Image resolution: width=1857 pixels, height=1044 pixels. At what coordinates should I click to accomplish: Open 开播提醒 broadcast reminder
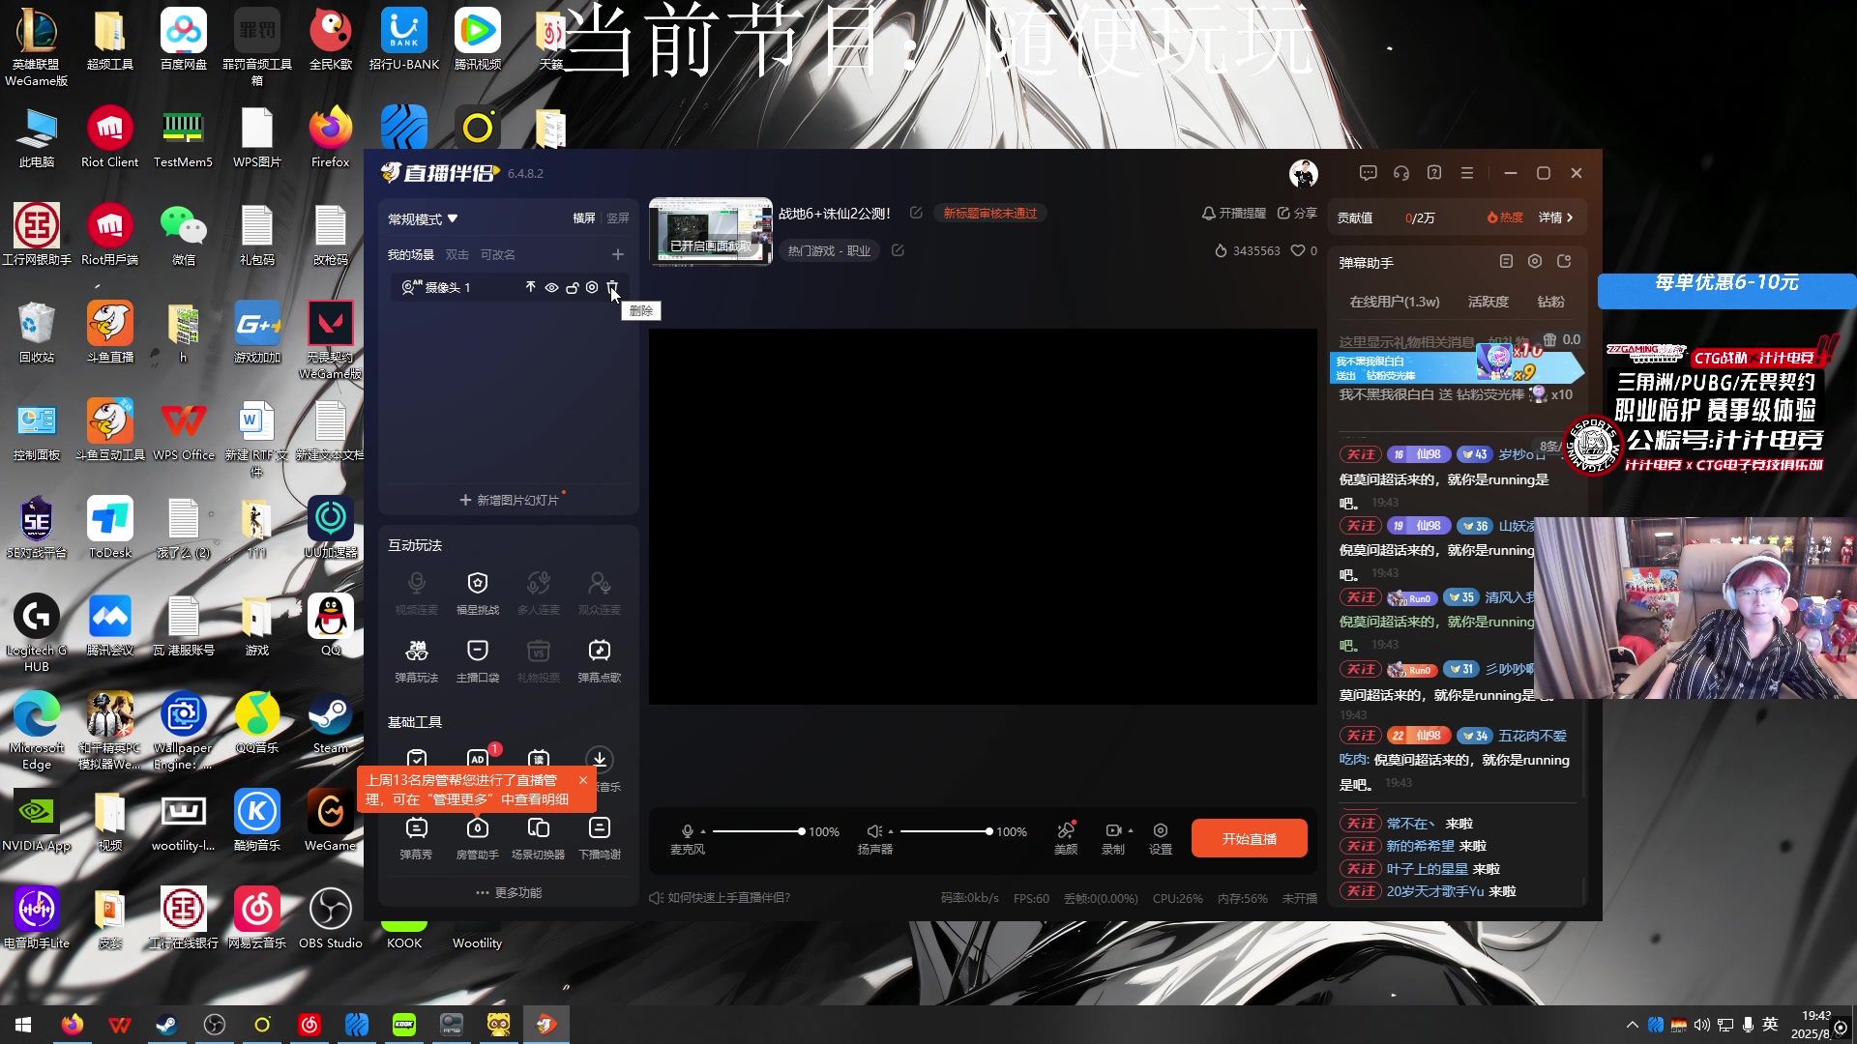coord(1234,213)
